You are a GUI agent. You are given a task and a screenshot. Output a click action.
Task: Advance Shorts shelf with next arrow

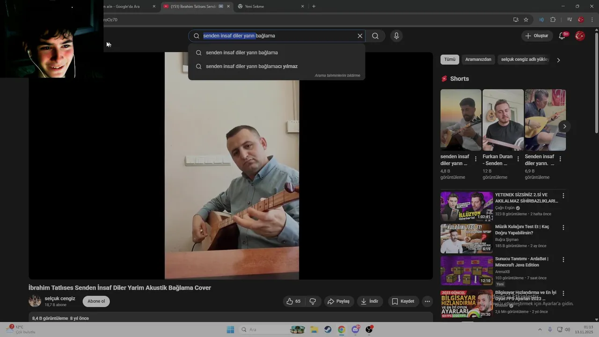pos(564,126)
